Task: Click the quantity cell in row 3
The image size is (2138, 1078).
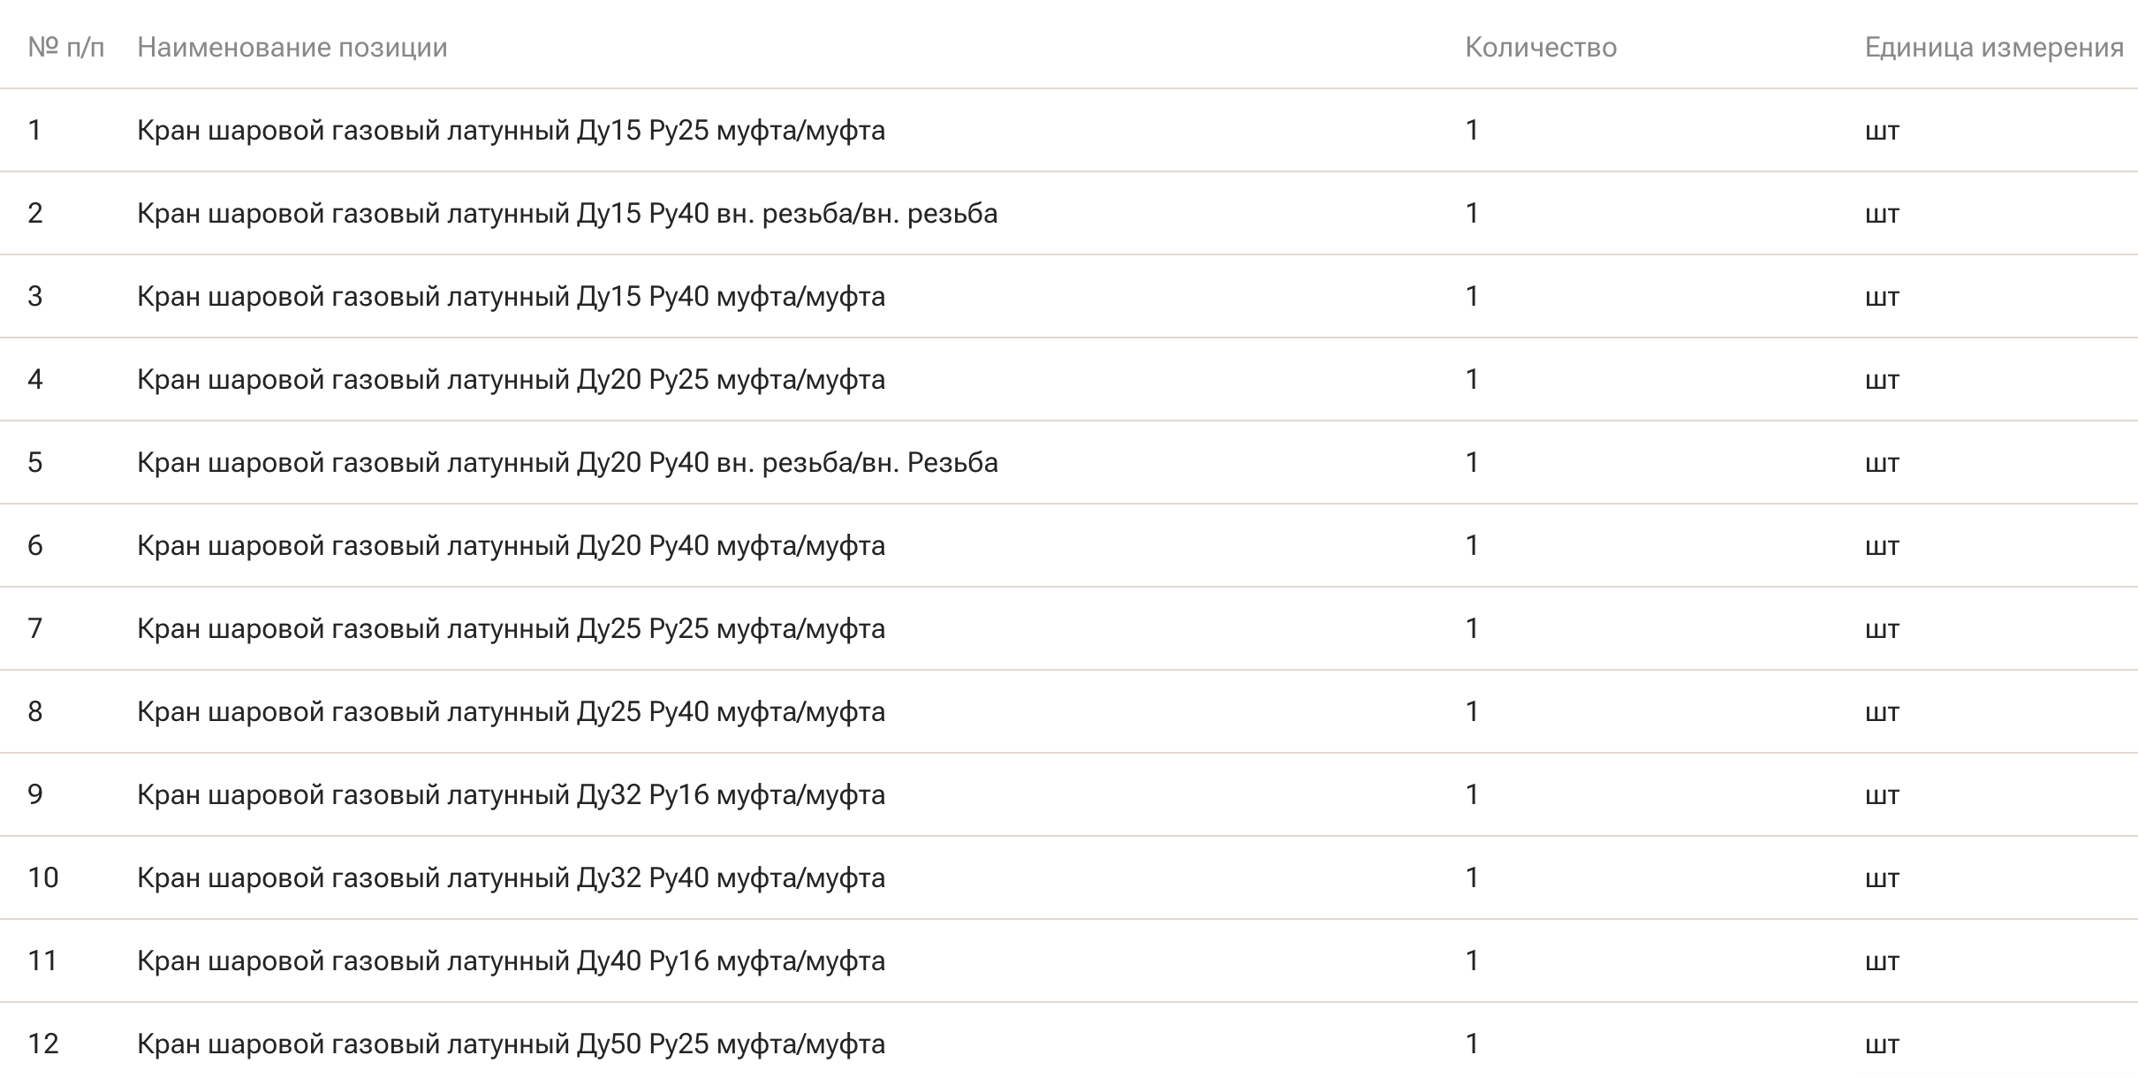Action: 1472,297
